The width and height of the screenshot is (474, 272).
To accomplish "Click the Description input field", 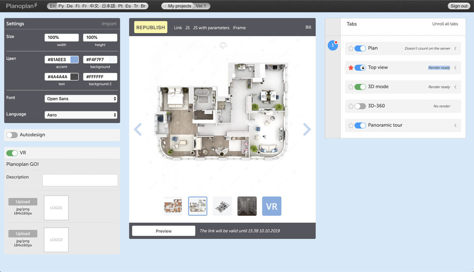I will 80,180.
